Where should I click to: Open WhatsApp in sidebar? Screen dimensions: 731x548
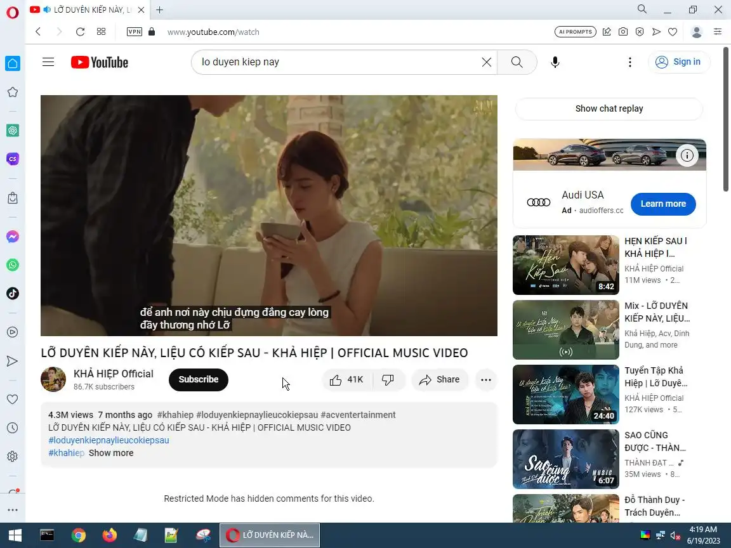[x=13, y=265]
